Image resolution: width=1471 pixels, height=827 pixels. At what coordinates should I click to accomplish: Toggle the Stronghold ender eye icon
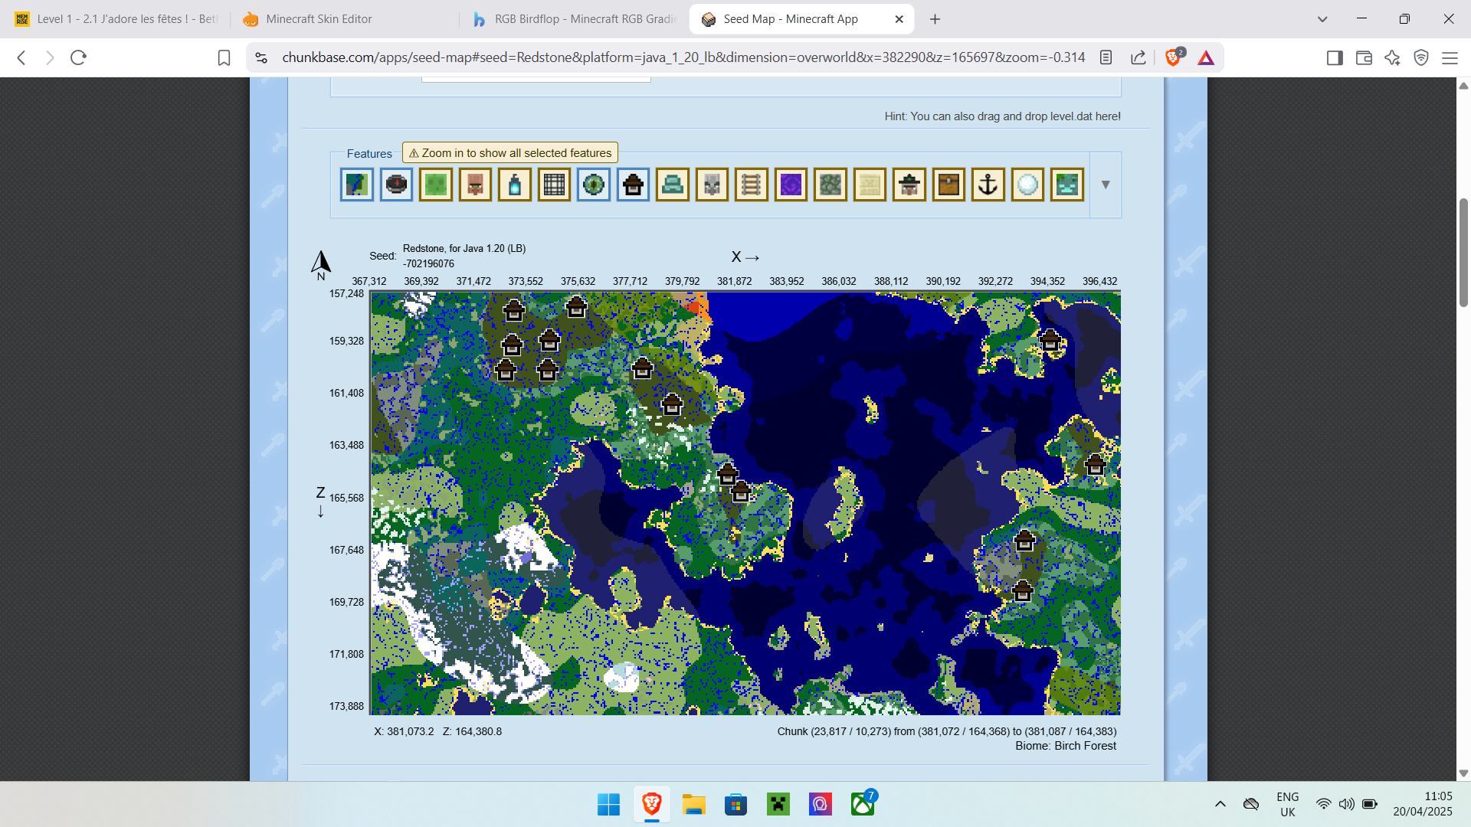tap(594, 185)
